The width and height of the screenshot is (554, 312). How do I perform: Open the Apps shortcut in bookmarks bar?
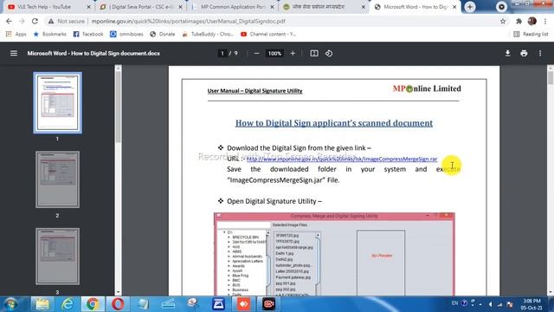16,34
